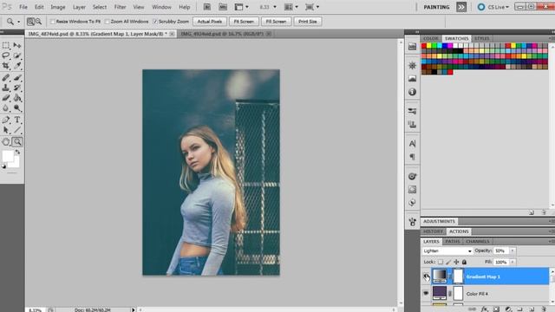555x312 pixels.
Task: Disable Scrubby Zoom checkbox
Action: [x=155, y=22]
